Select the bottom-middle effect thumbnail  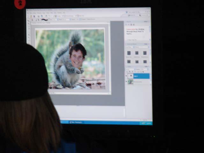pyautogui.click(x=137, y=61)
